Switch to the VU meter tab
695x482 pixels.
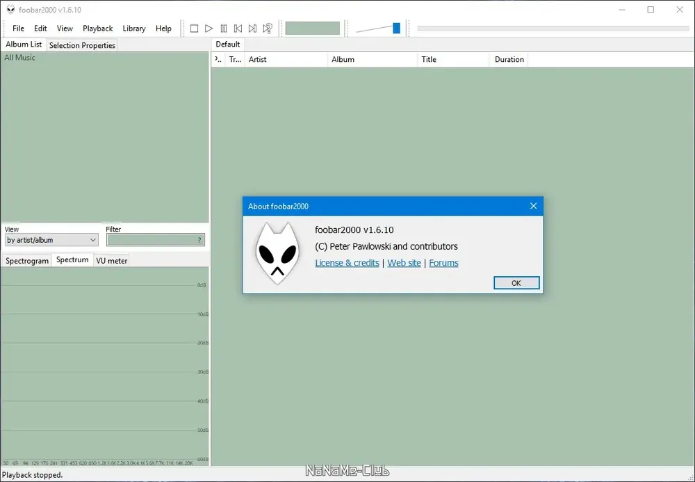point(112,261)
